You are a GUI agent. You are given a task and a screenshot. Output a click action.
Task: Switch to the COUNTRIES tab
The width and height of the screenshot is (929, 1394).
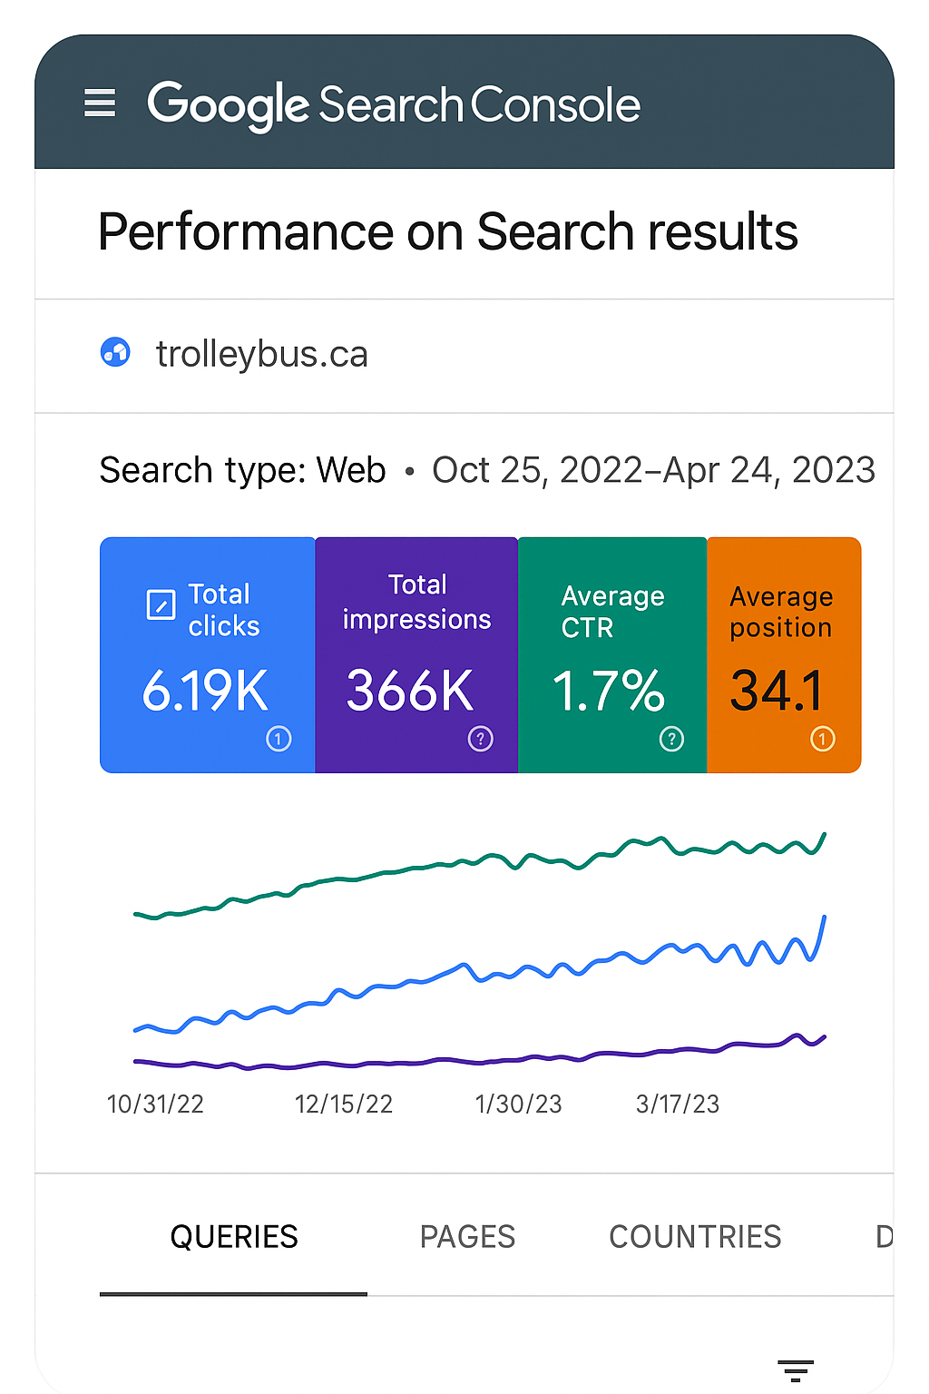click(x=695, y=1237)
